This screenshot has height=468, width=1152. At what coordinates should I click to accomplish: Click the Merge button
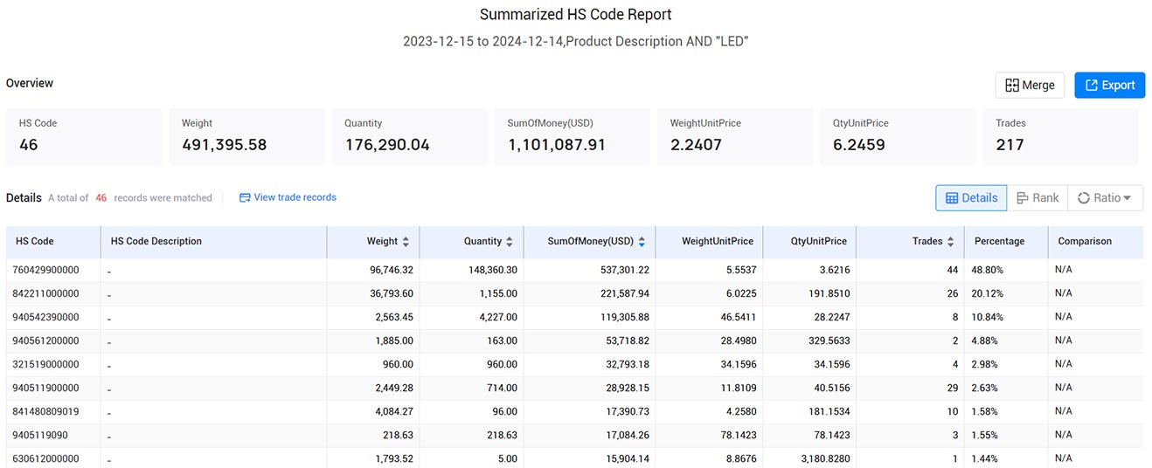[1030, 85]
